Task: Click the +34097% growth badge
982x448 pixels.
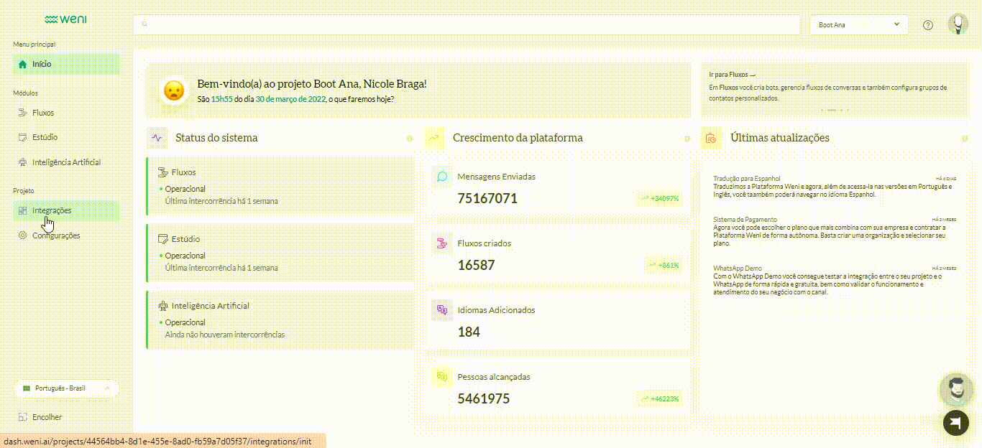Action: (x=659, y=198)
